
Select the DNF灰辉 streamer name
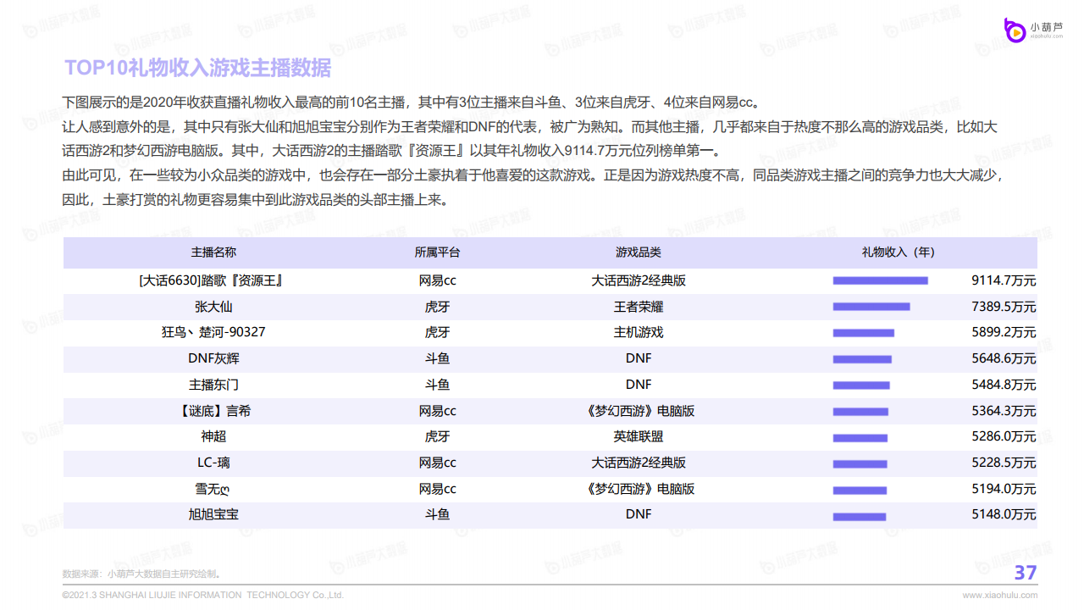213,358
